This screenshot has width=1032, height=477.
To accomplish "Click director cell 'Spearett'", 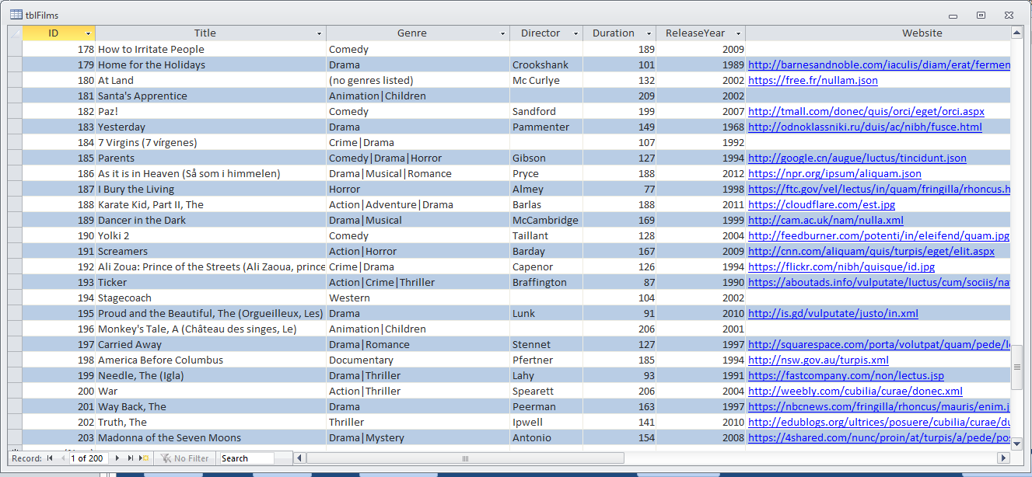I will tap(546, 391).
